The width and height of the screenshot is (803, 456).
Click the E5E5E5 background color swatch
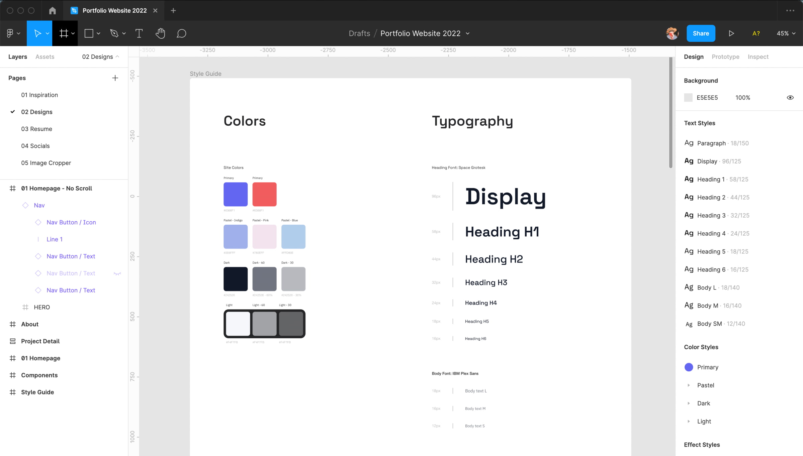(688, 98)
